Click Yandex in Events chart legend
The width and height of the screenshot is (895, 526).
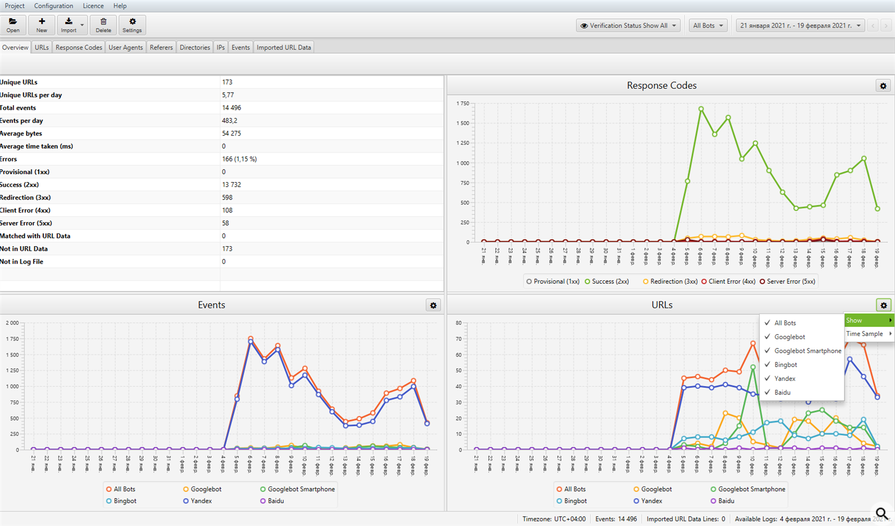coord(198,501)
